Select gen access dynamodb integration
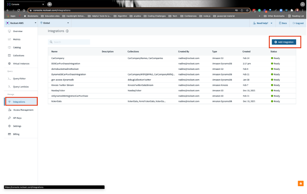 tap(63, 80)
